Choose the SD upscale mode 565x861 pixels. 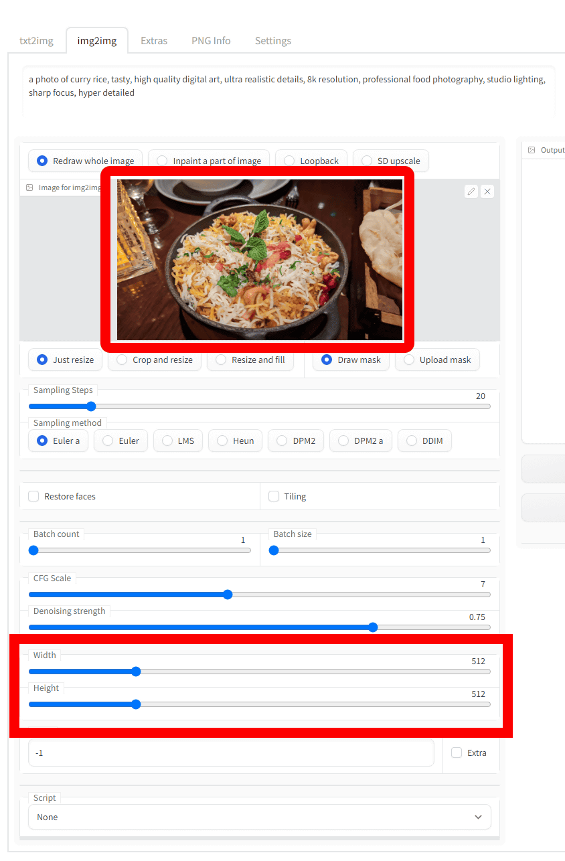[x=390, y=161]
